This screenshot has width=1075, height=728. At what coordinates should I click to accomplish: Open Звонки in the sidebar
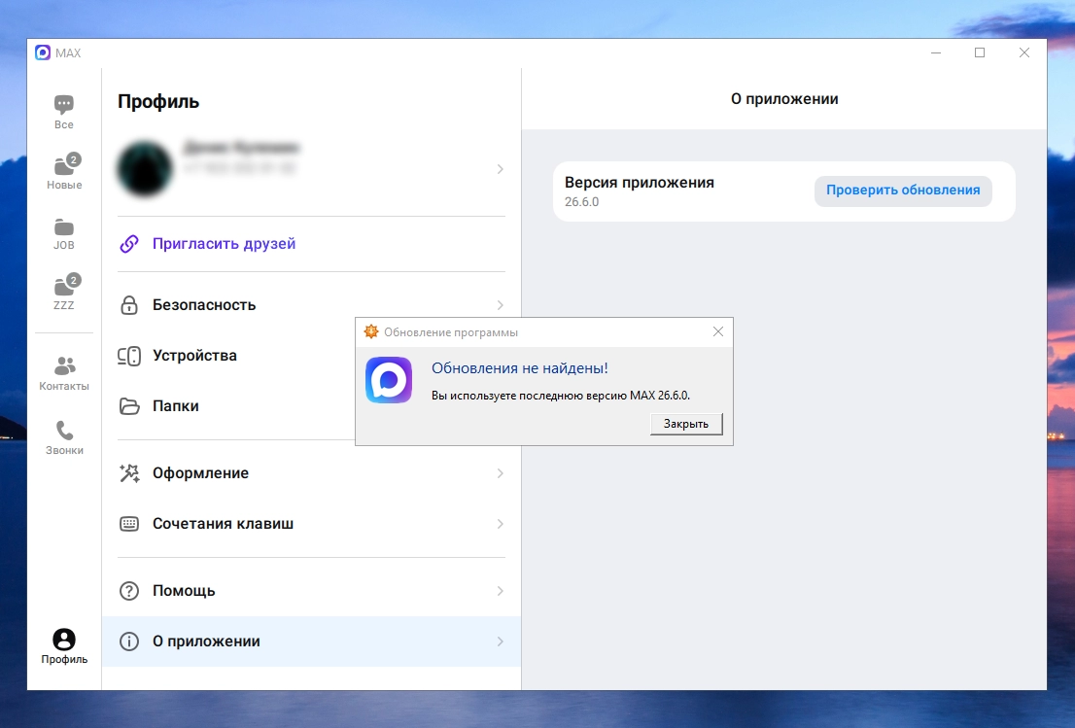(x=64, y=437)
